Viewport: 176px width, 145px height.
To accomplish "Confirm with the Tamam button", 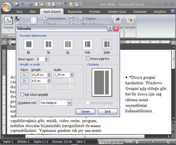I will click(85, 111).
